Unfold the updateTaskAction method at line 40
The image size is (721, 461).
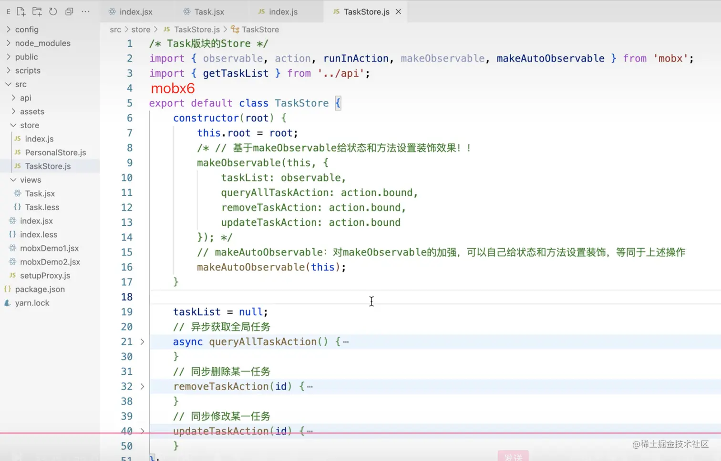[x=142, y=431]
